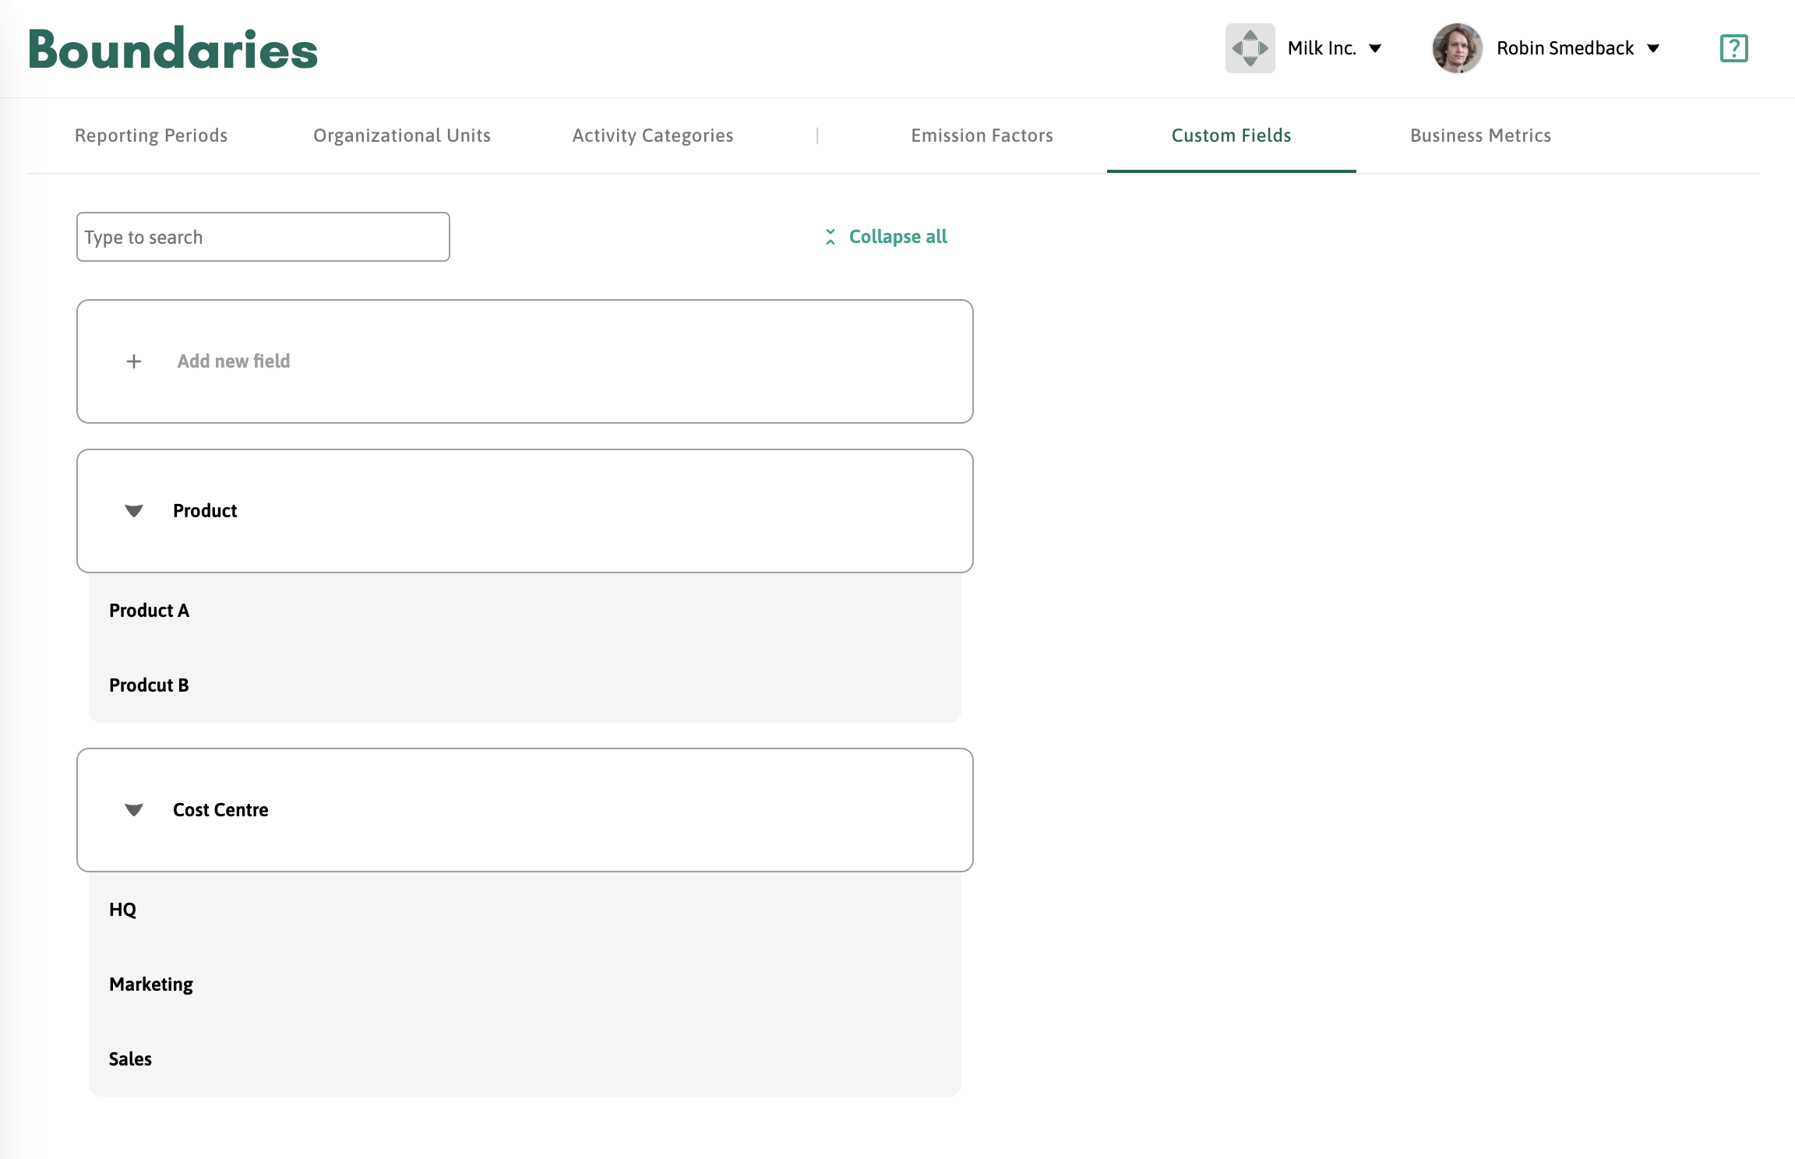The width and height of the screenshot is (1795, 1159).
Task: Open the Business Metrics tab
Action: (x=1480, y=136)
